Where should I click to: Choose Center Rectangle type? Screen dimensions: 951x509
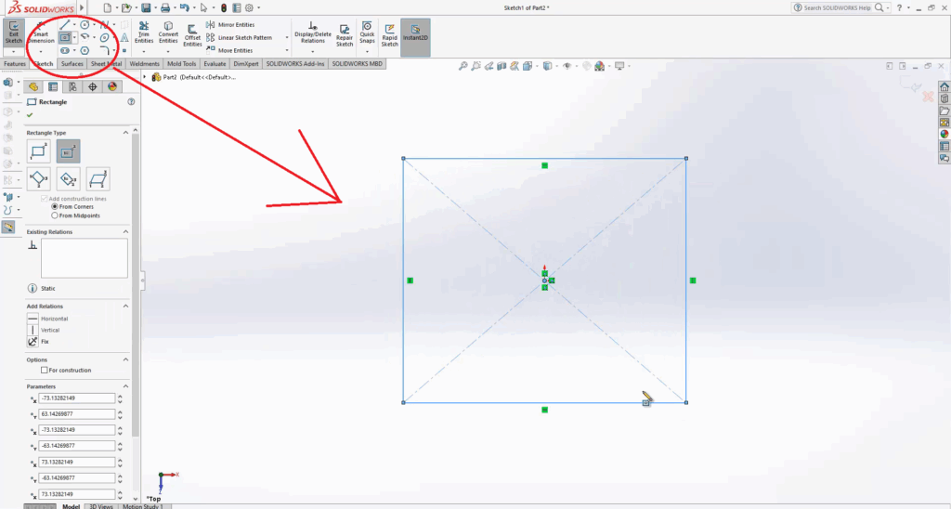68,151
